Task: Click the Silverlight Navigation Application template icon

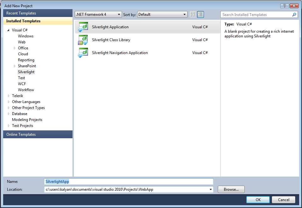Action: coord(83,53)
